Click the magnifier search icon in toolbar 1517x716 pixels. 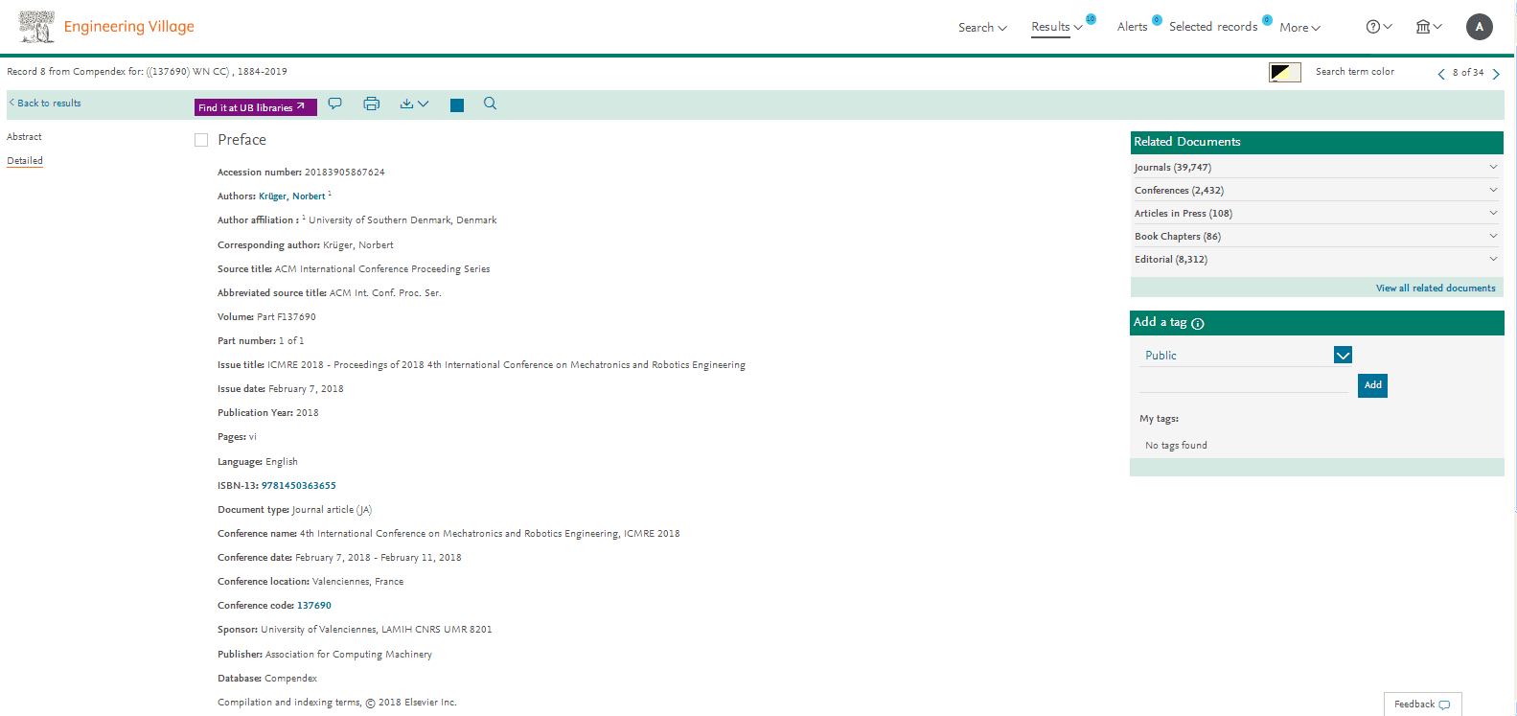click(490, 104)
